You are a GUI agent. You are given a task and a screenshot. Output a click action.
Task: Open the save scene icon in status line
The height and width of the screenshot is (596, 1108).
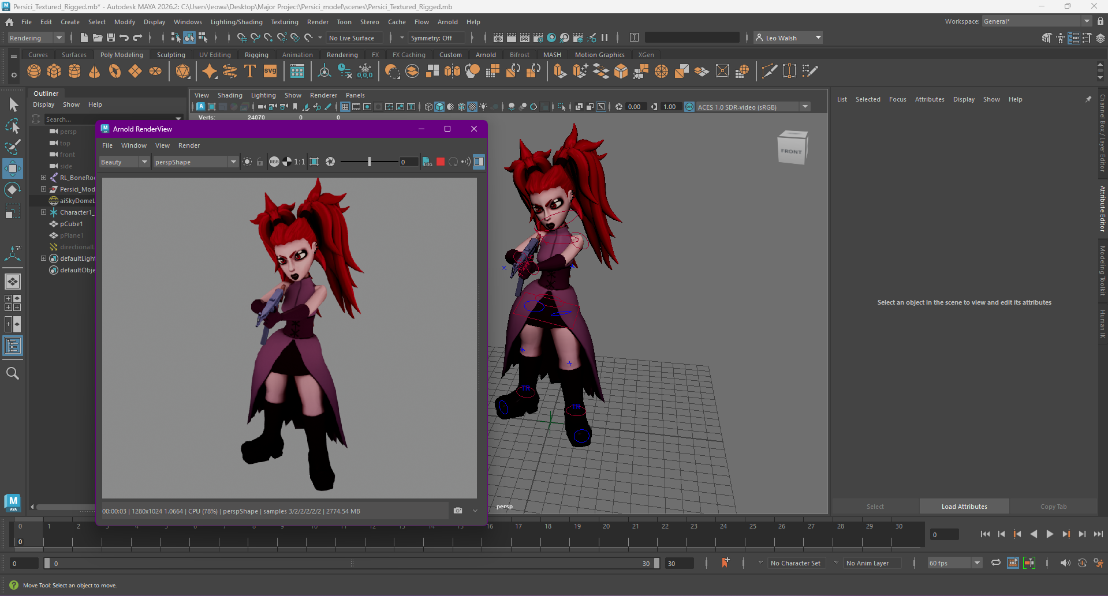click(110, 38)
